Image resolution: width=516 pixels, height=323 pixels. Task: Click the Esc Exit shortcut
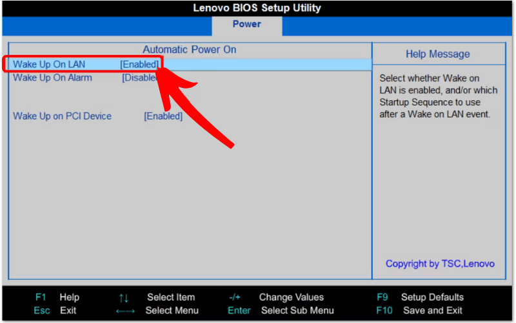(55, 311)
